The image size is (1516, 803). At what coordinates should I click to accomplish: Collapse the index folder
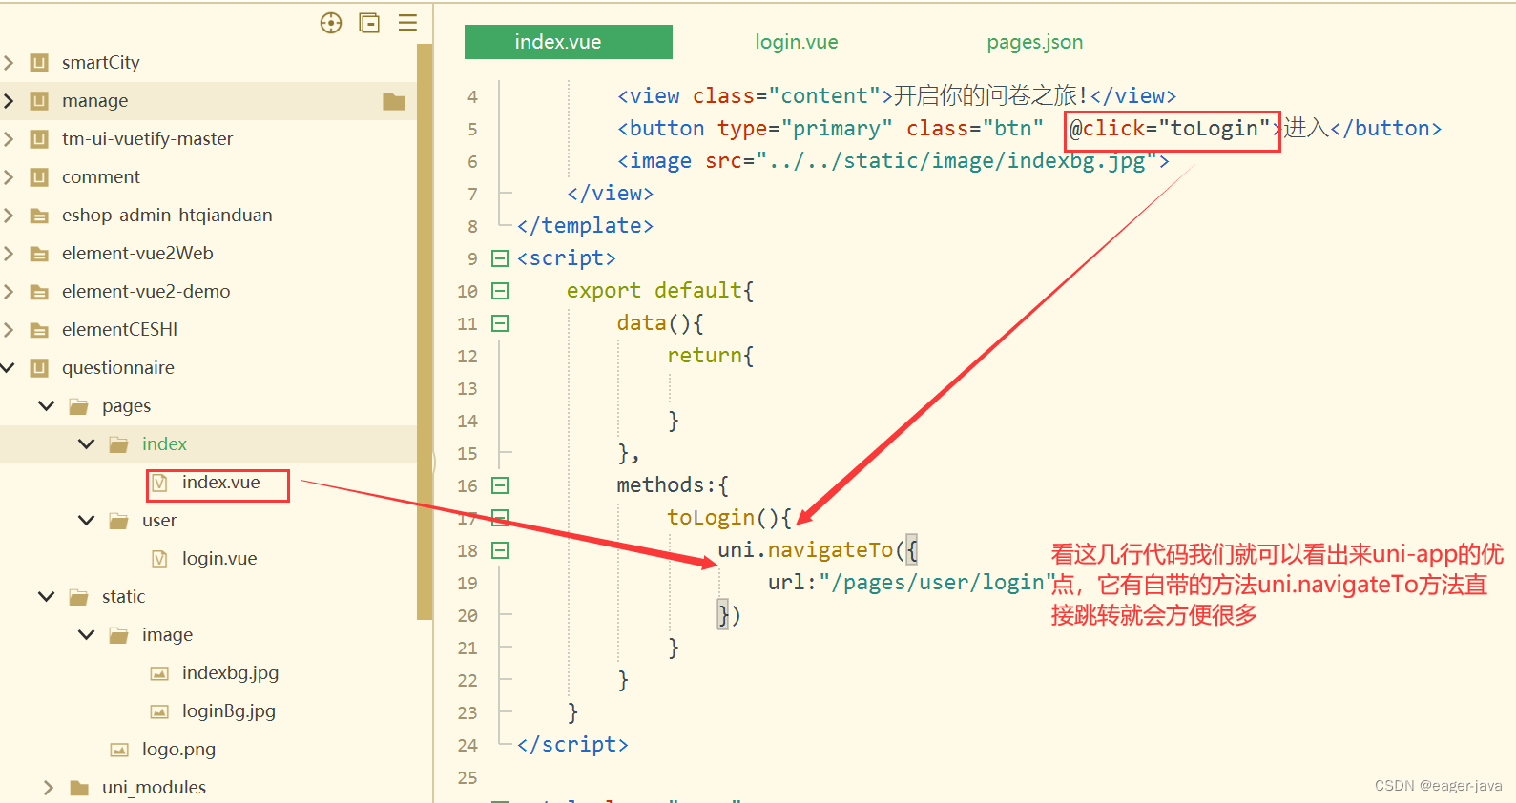87,444
